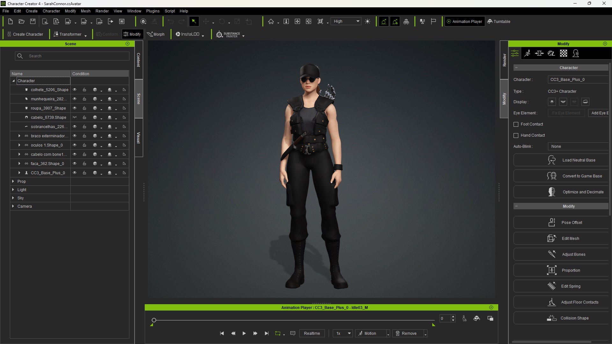Enable the Foot Contact checkbox
612x344 pixels.
[516, 125]
